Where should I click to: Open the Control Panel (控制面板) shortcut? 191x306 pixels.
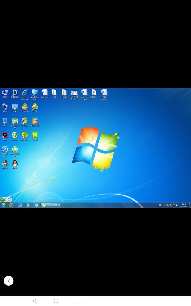click(x=15, y=107)
